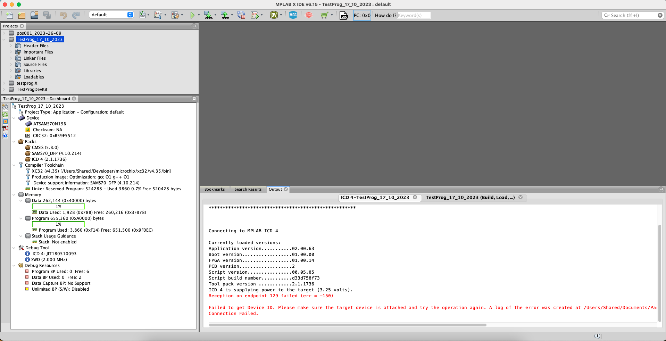
Task: Click the 'How do I?' keyword field
Action: pos(413,15)
